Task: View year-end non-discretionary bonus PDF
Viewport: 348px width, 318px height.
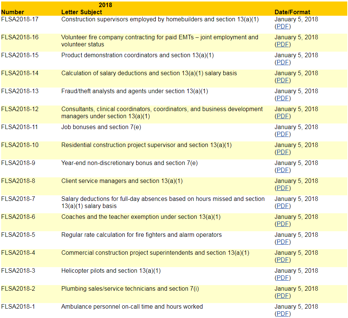Action: tap(283, 170)
